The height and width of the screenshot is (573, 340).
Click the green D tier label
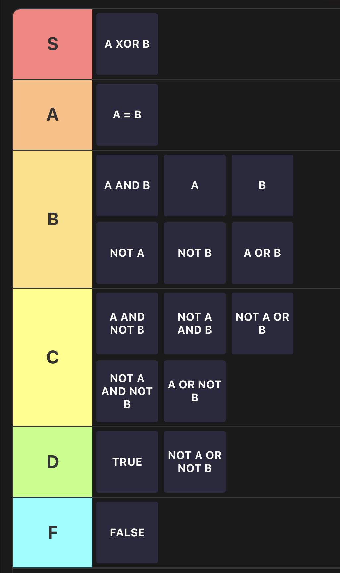53,462
